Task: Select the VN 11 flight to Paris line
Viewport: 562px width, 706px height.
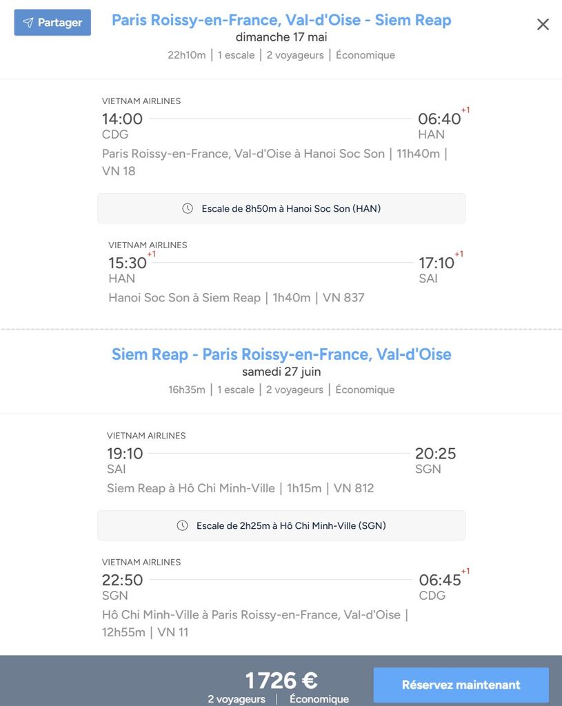Action: click(x=255, y=623)
